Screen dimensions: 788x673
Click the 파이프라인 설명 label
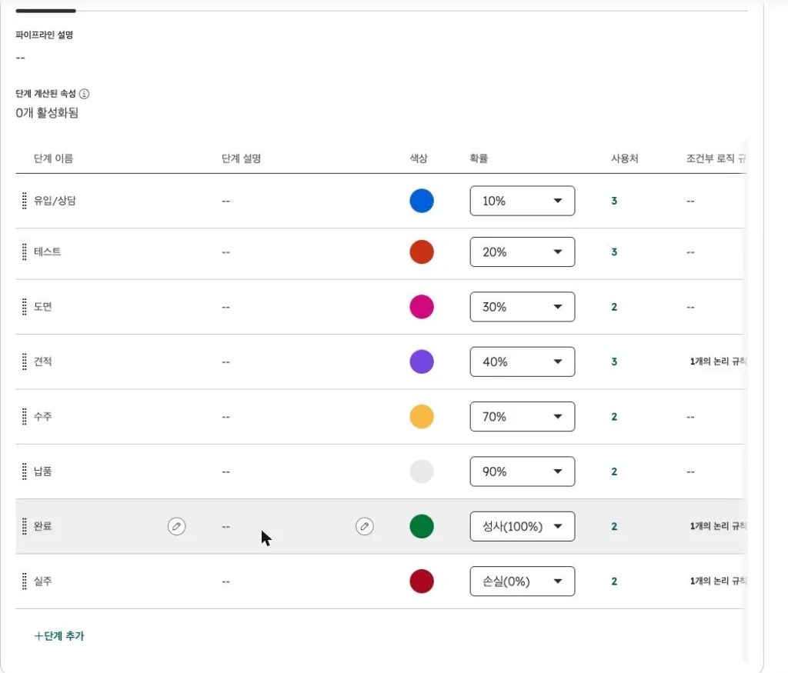[x=44, y=35]
